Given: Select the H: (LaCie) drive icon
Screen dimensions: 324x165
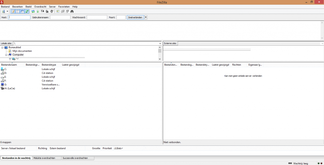Looking at the screenshot, I should coord(2,88).
